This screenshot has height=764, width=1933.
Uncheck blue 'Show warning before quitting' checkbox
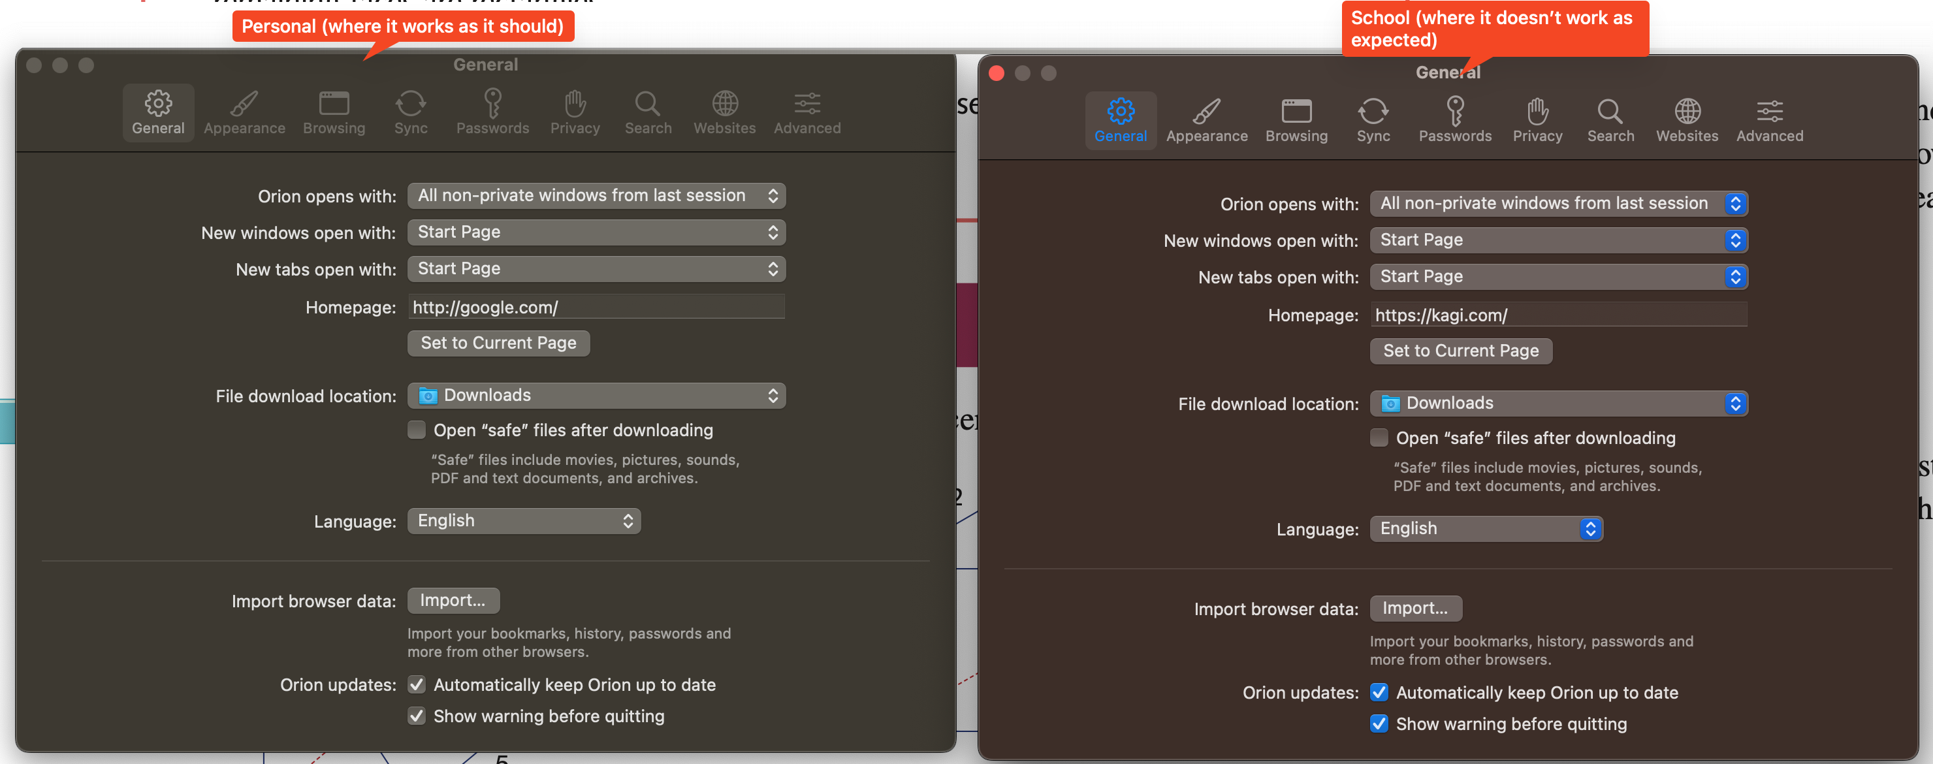pyautogui.click(x=1379, y=724)
